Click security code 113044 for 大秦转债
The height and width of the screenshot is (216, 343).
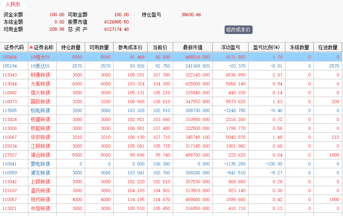click(x=10, y=84)
